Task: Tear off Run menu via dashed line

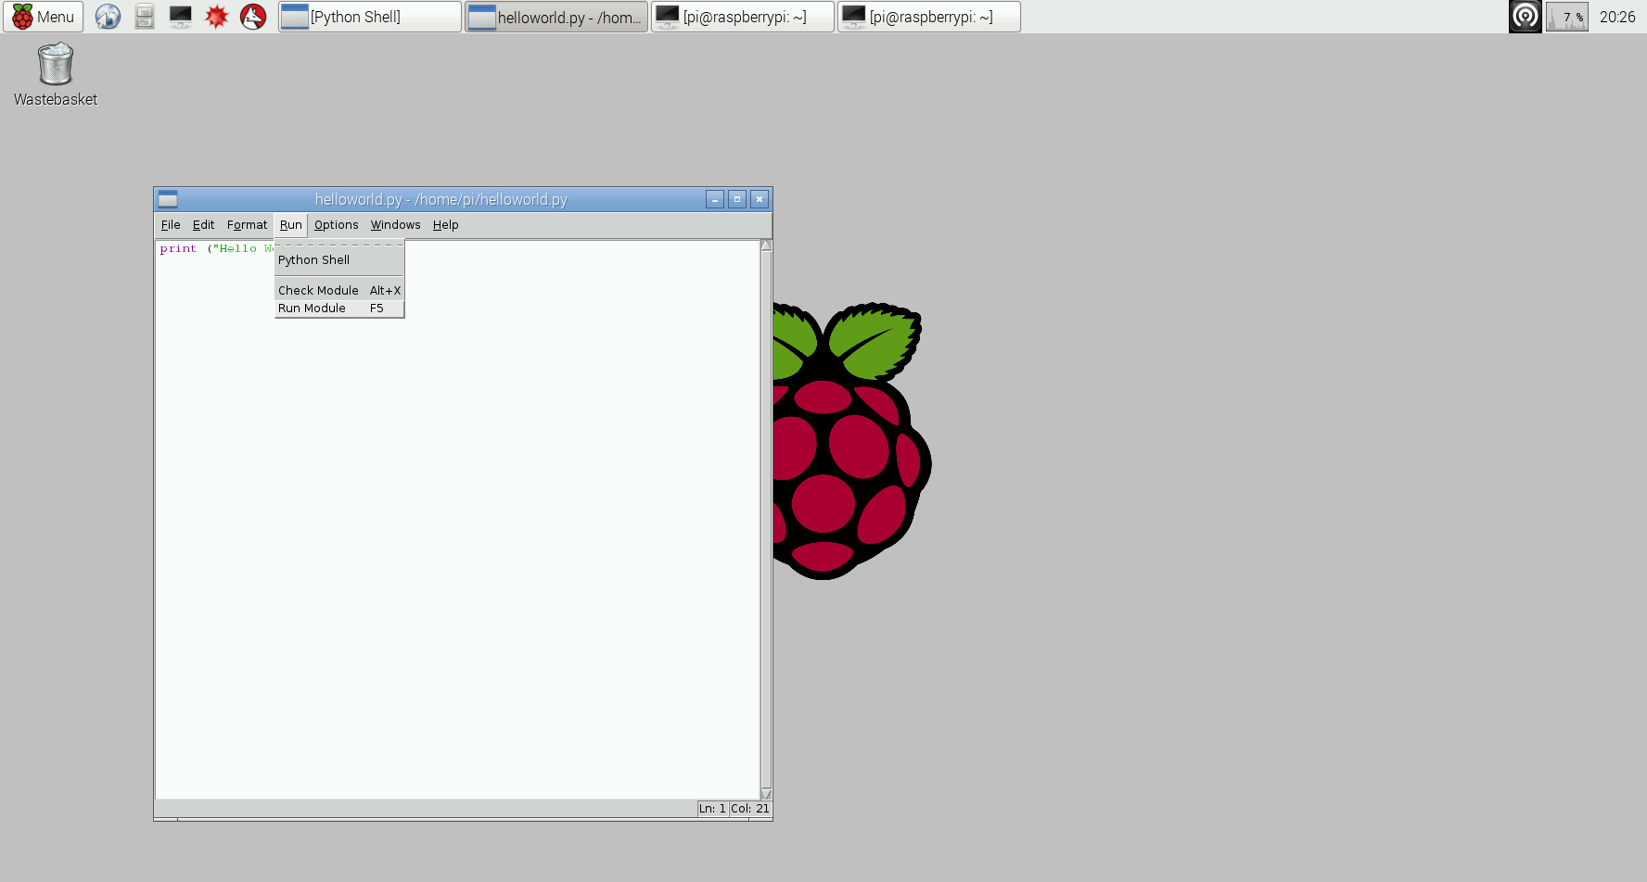Action: click(339, 246)
